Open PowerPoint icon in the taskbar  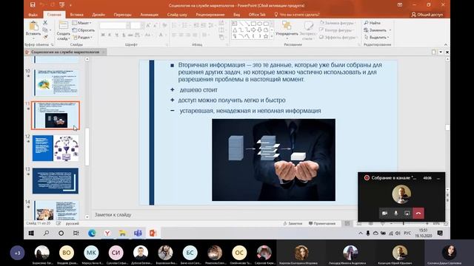[x=153, y=233]
